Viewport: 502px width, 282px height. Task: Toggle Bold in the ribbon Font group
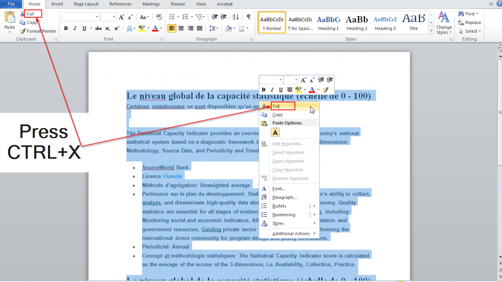66,28
